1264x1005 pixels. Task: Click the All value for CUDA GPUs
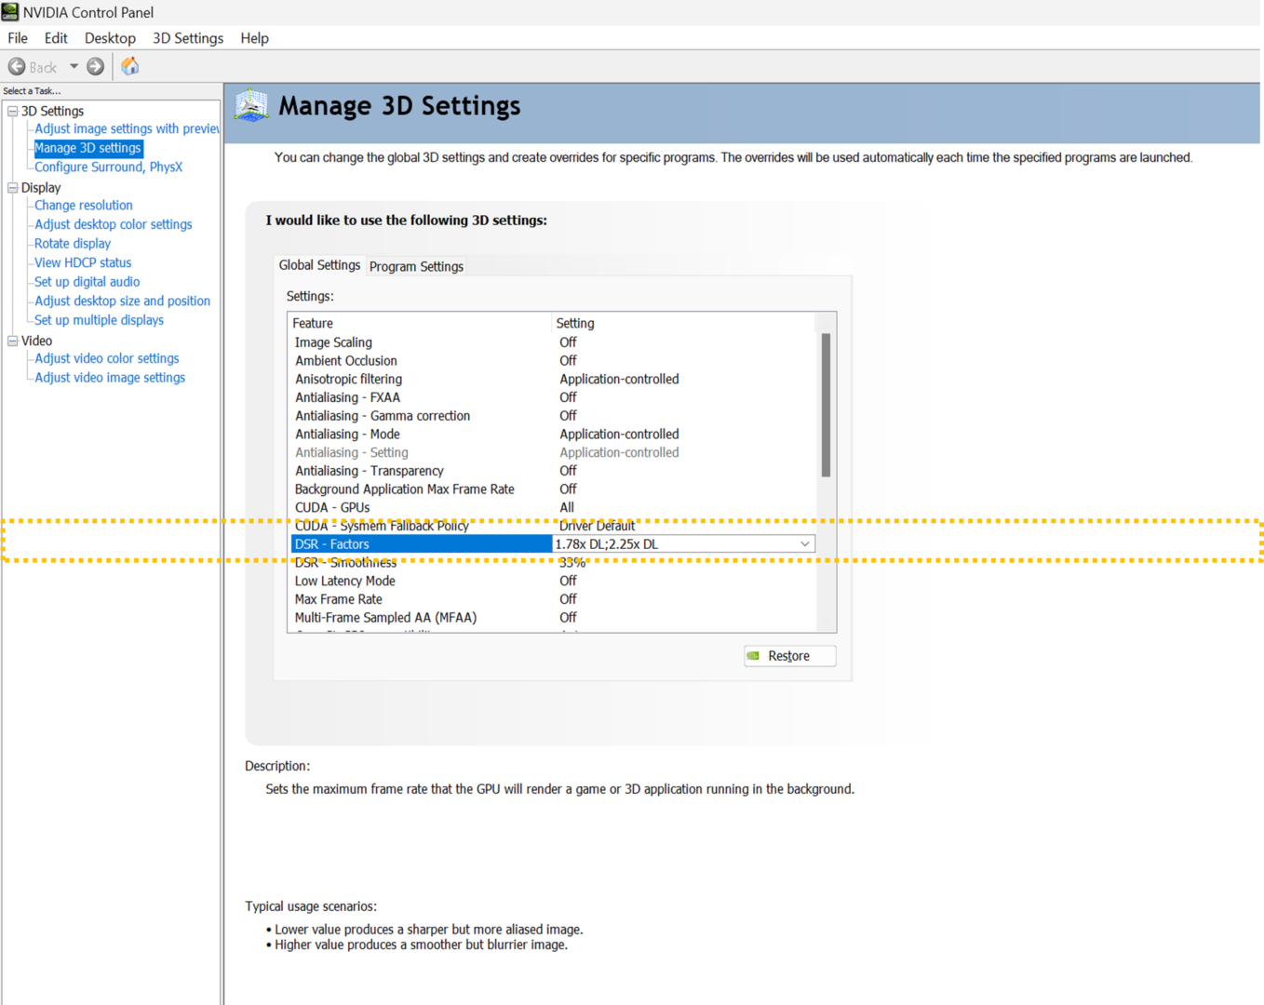tap(567, 507)
